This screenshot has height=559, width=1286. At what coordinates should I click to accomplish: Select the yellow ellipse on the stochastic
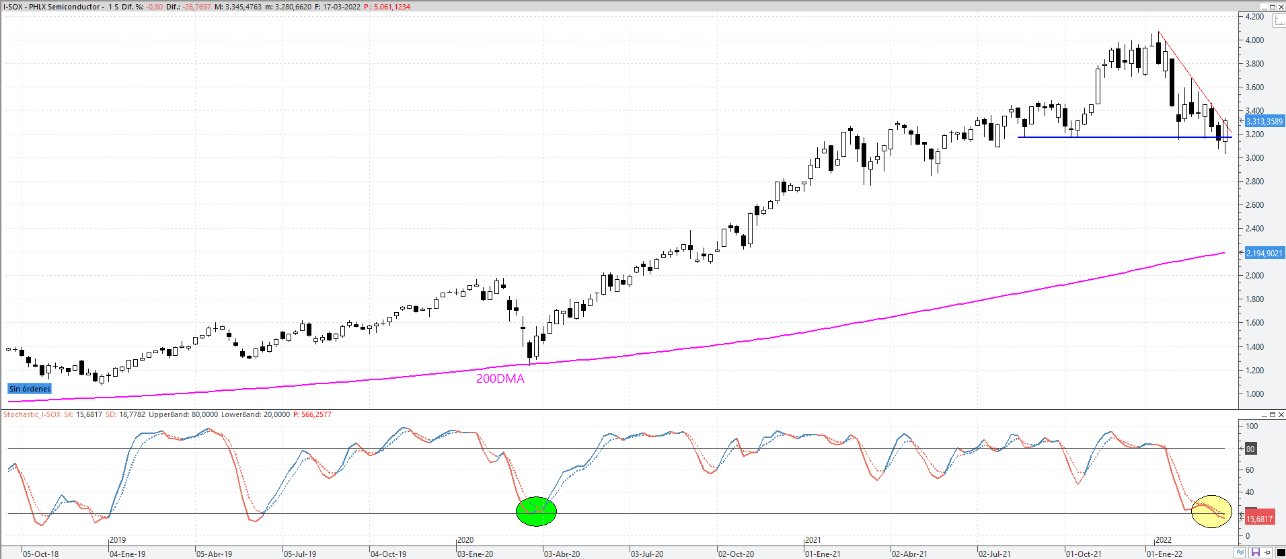1211,511
